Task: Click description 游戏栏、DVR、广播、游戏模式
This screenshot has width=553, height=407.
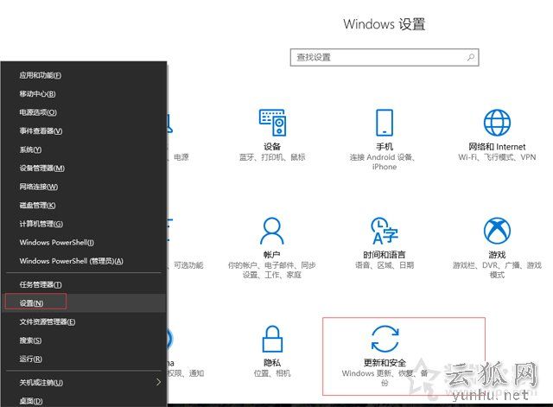Action: [497, 270]
